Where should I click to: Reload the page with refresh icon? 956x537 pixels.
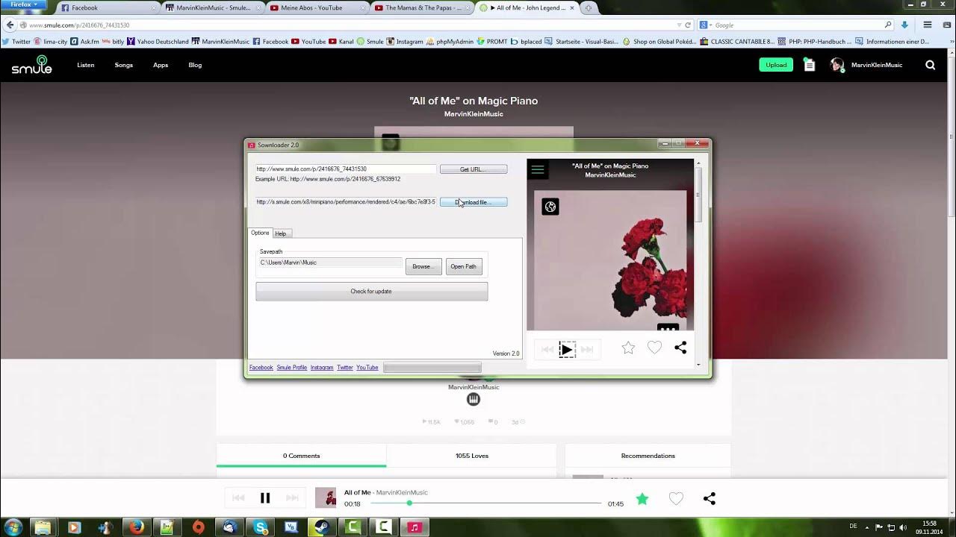pyautogui.click(x=688, y=25)
